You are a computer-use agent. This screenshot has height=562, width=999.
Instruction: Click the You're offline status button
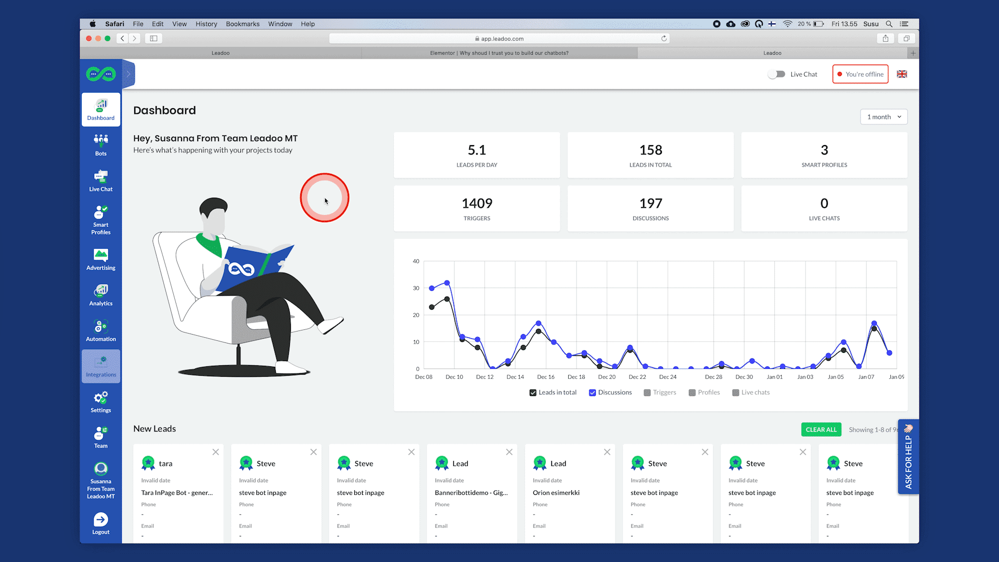pos(860,74)
